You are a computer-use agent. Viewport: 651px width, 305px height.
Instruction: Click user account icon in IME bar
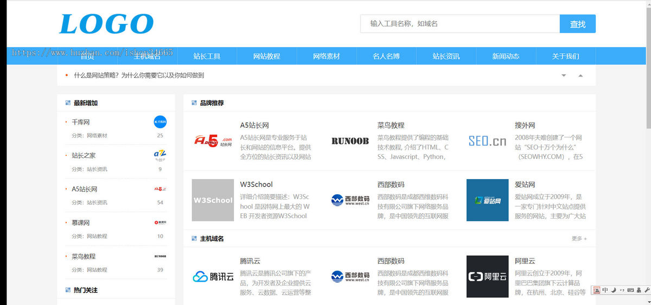(639, 290)
